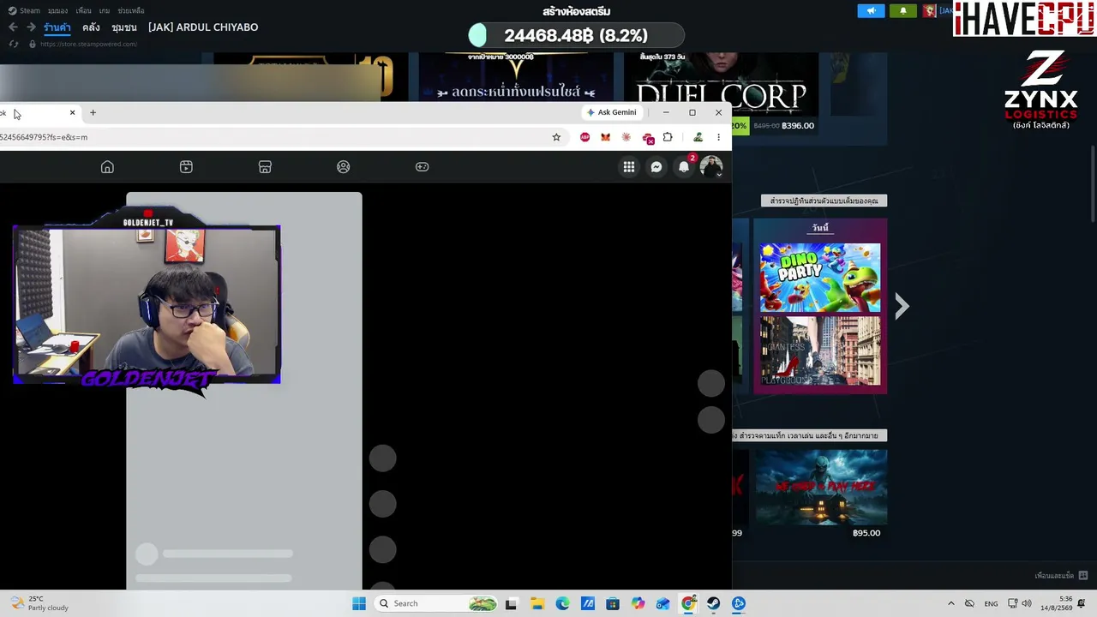1097x617 pixels.
Task: Click Ask Gemini button
Action: pyautogui.click(x=611, y=112)
